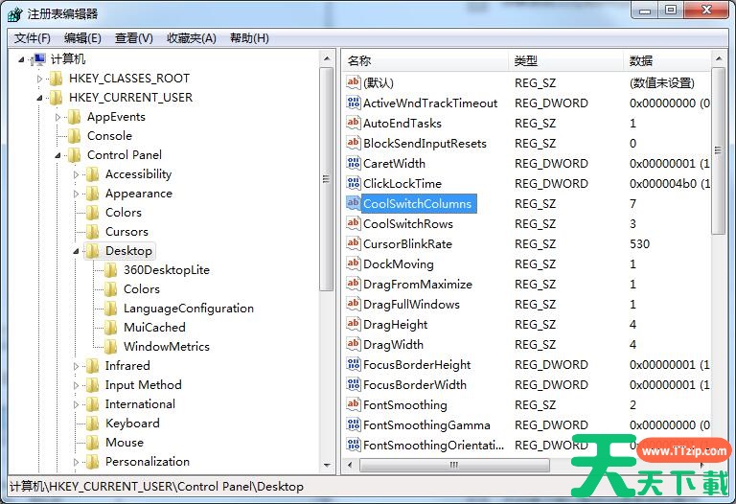
Task: Expand the International node arrow
Action: point(76,404)
